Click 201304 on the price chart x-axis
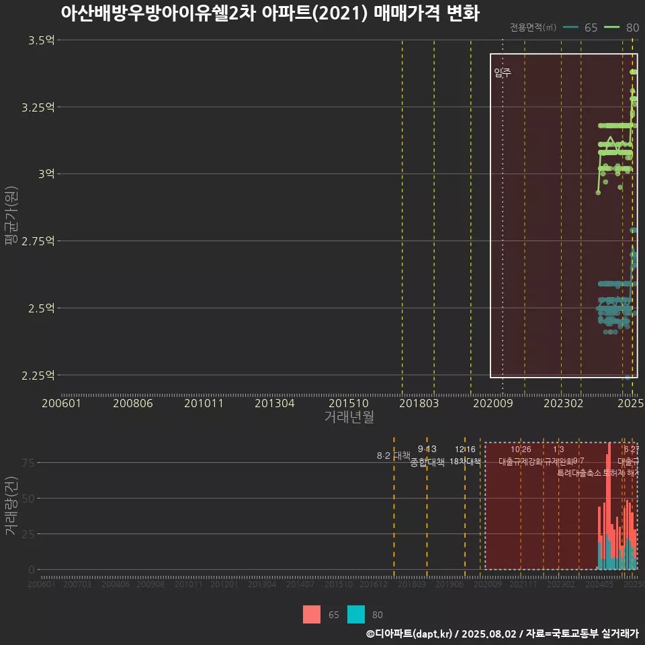Viewport: 645px width, 645px height. click(274, 403)
